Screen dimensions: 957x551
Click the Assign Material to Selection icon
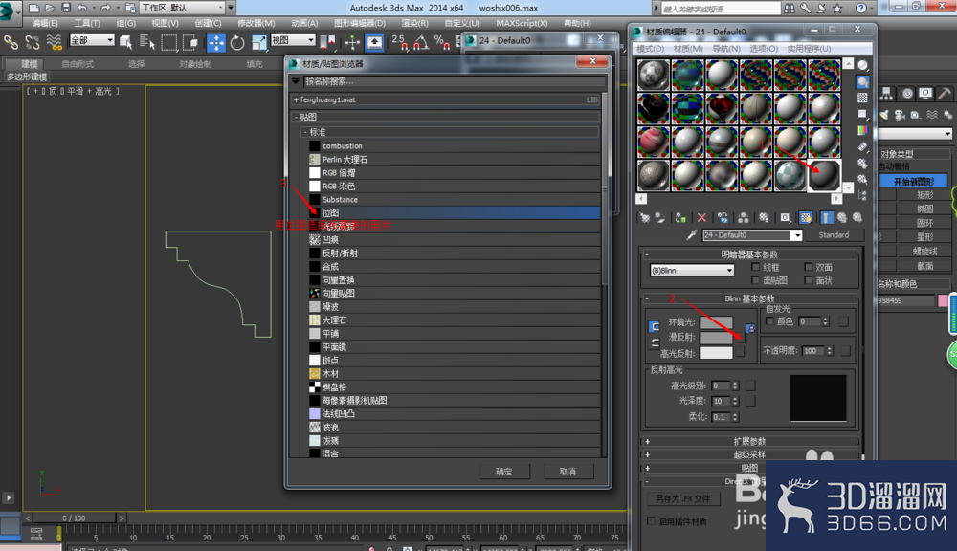680,217
